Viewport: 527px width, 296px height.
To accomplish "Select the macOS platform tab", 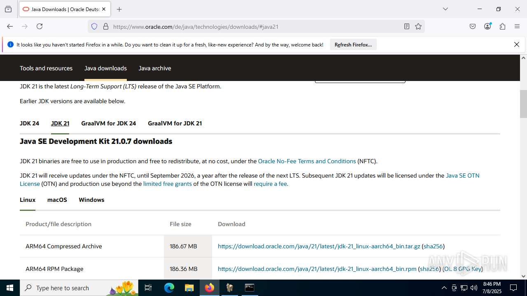I will (x=57, y=200).
